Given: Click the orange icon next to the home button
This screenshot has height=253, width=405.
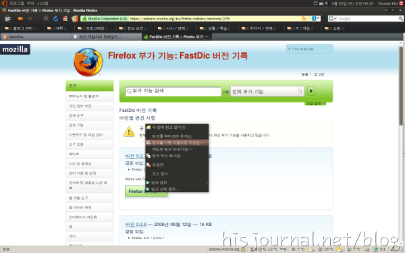Looking at the screenshot, I should [75, 19].
